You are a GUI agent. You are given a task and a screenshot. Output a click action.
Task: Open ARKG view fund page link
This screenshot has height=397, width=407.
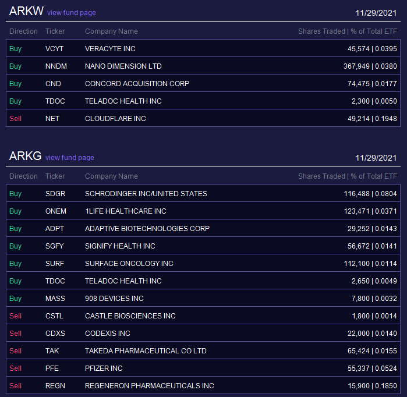(x=69, y=158)
